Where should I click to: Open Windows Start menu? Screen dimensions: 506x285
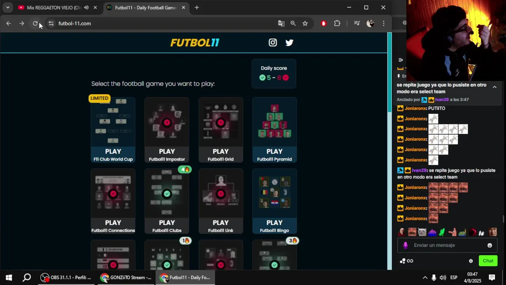(9, 277)
